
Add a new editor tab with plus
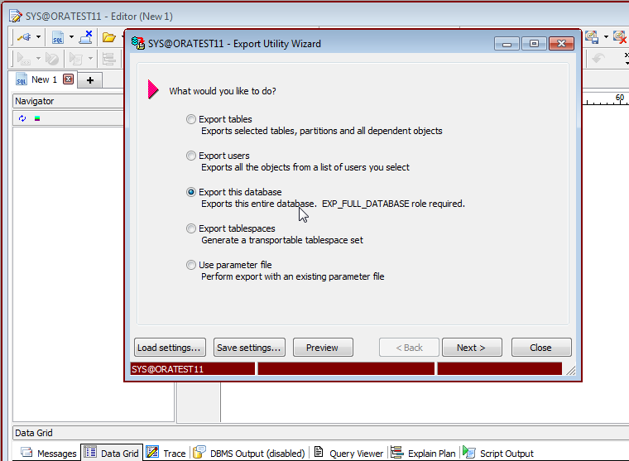[x=89, y=80]
